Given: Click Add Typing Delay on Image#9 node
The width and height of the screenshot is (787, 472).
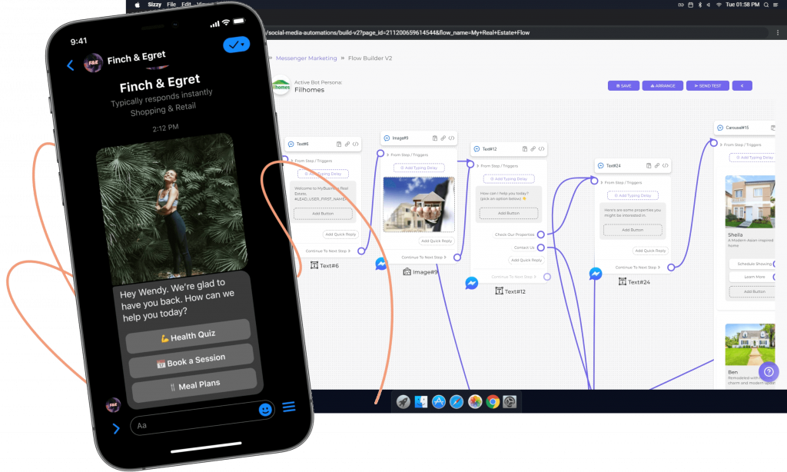Looking at the screenshot, I should coord(419,168).
